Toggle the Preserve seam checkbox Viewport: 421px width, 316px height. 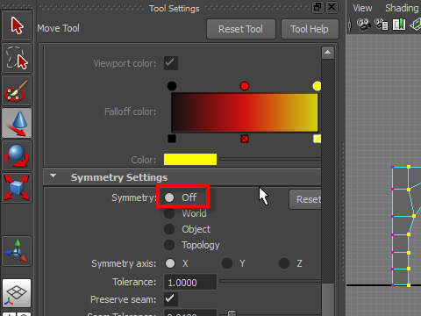tap(171, 299)
